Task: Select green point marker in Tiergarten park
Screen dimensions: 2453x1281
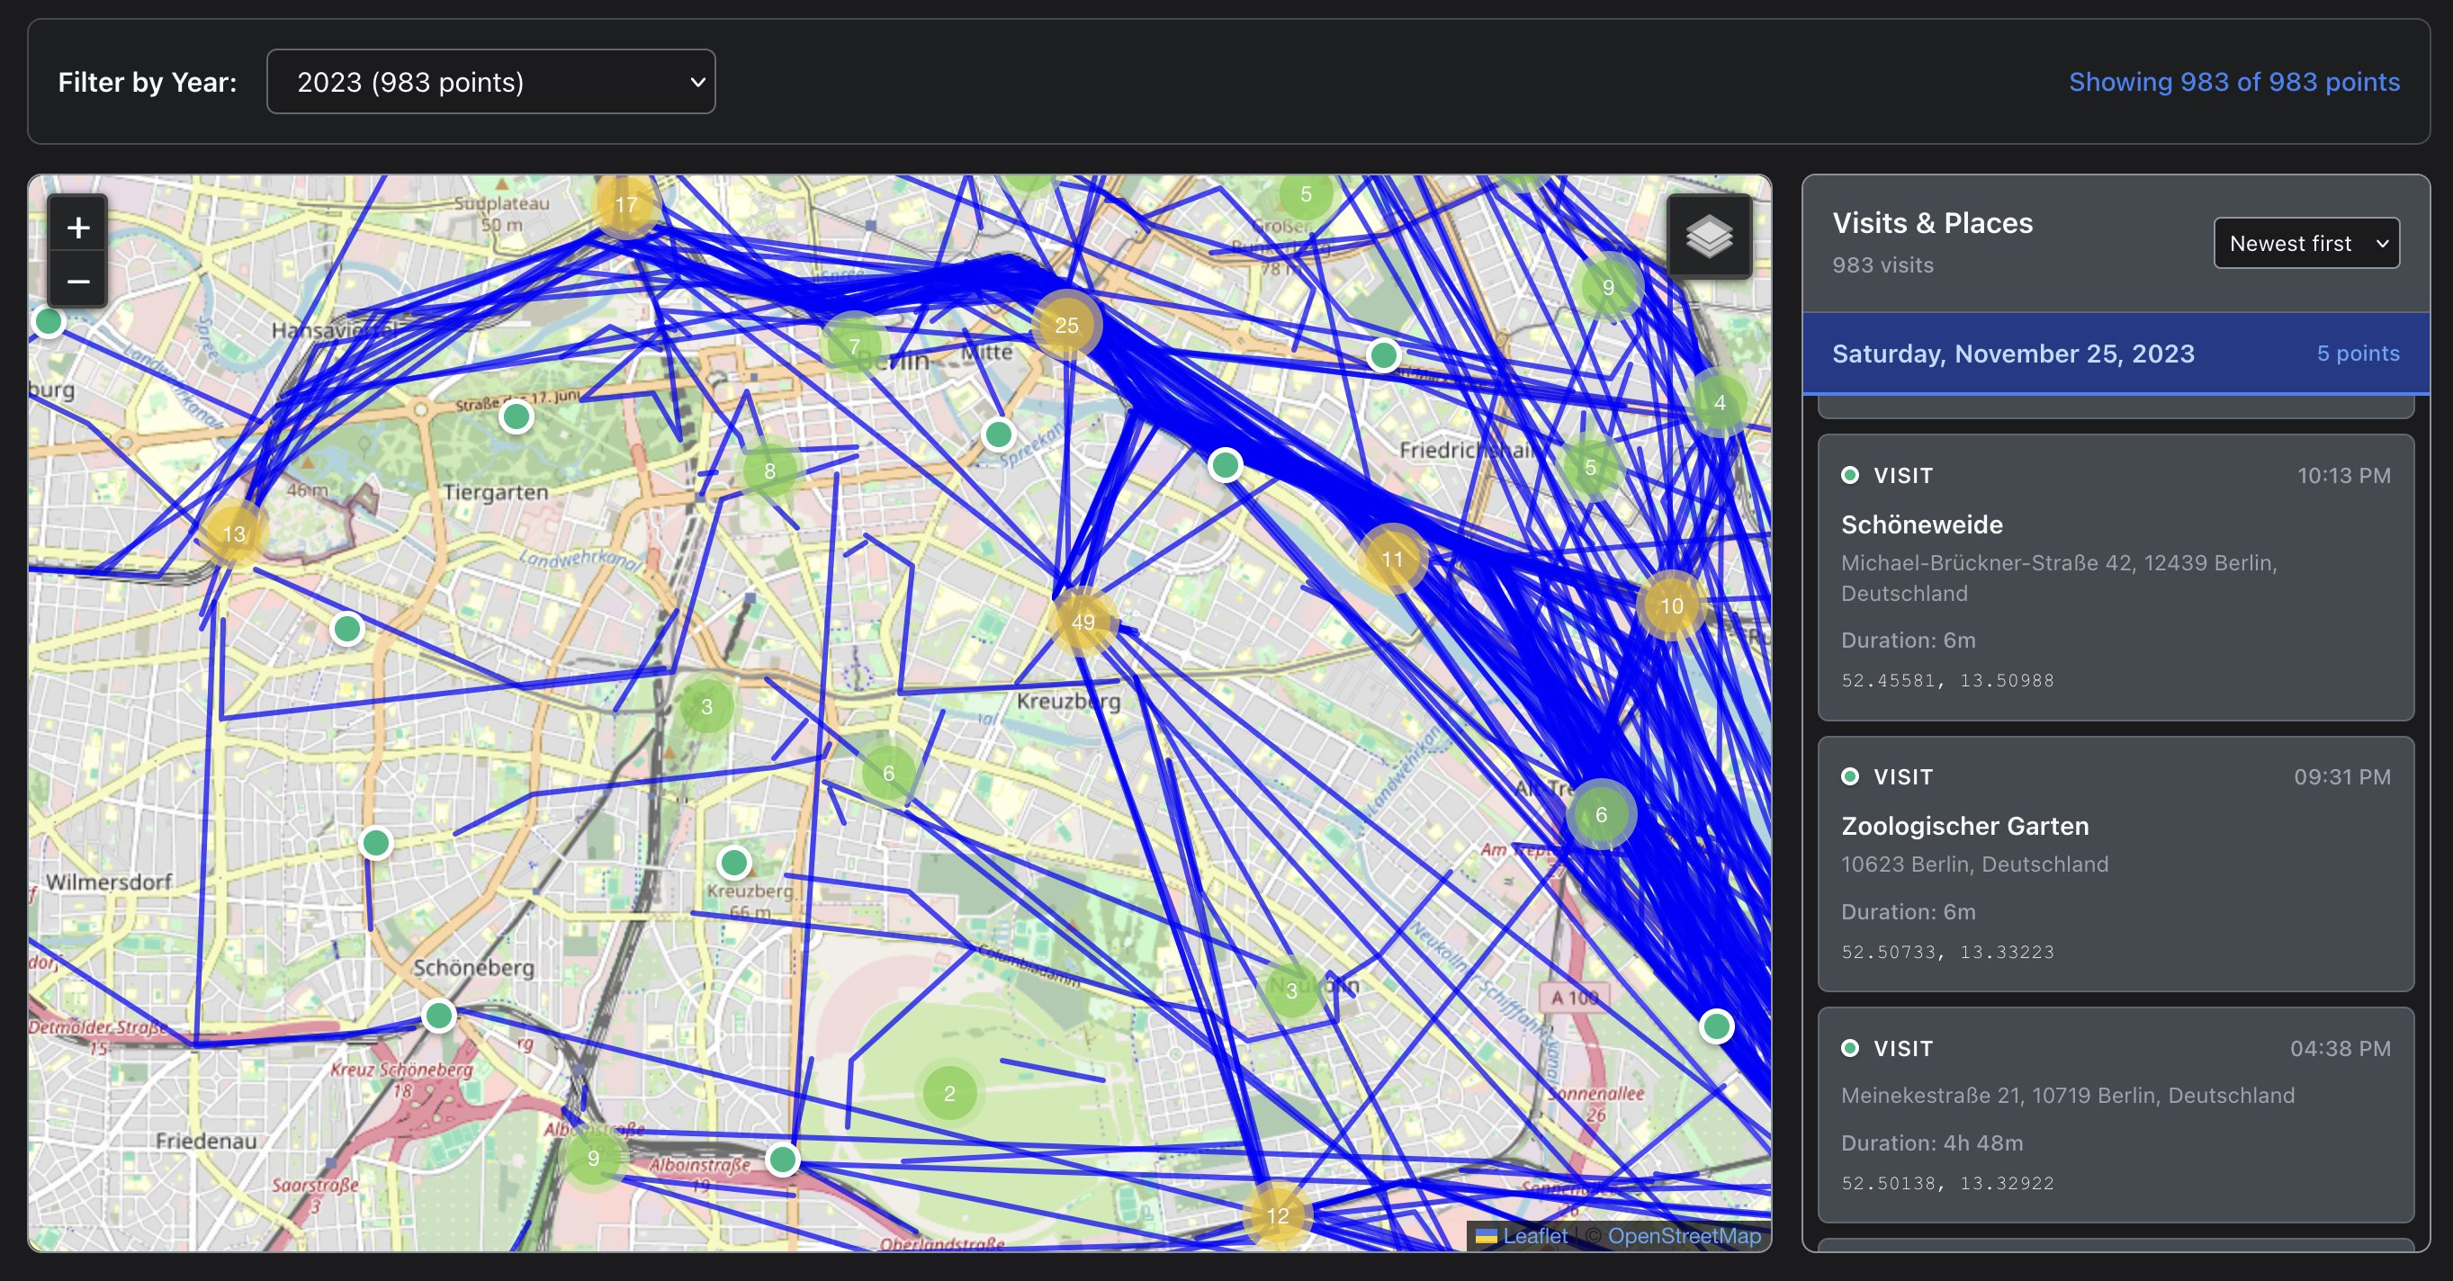Action: point(517,417)
